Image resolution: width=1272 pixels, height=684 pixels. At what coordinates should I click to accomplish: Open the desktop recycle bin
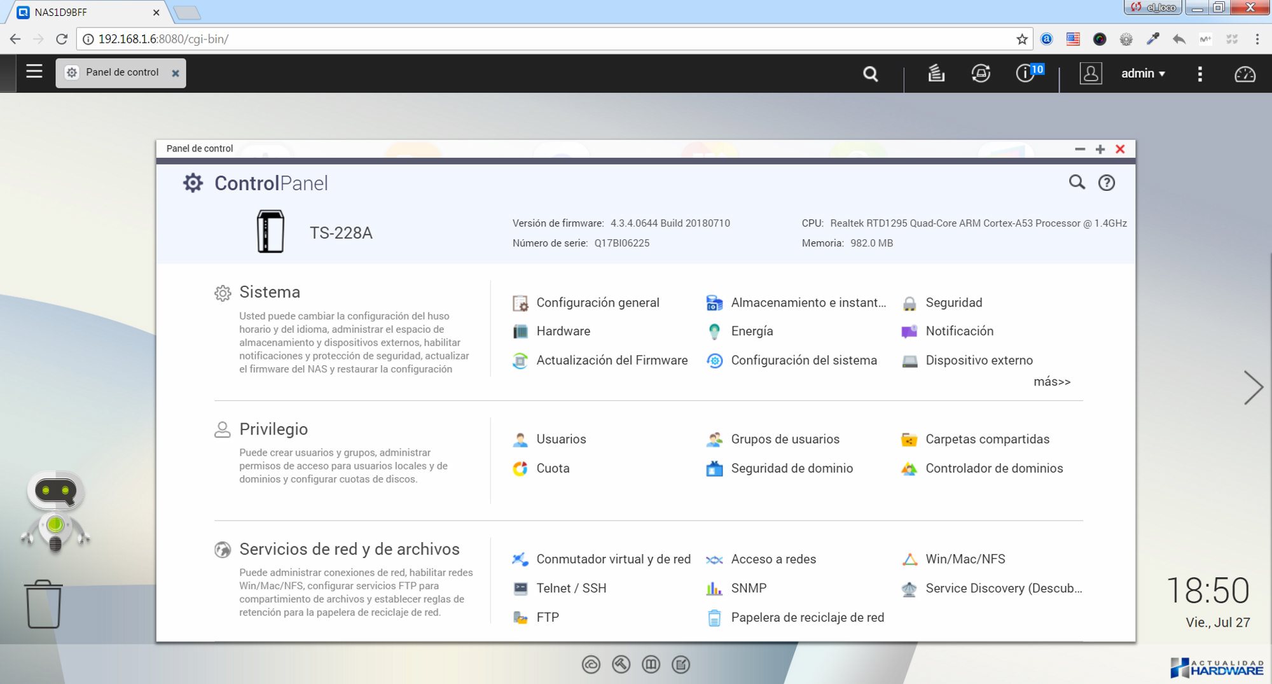coord(43,604)
